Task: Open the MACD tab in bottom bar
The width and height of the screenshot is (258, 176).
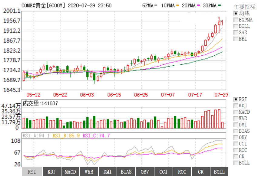Action: 70,172
